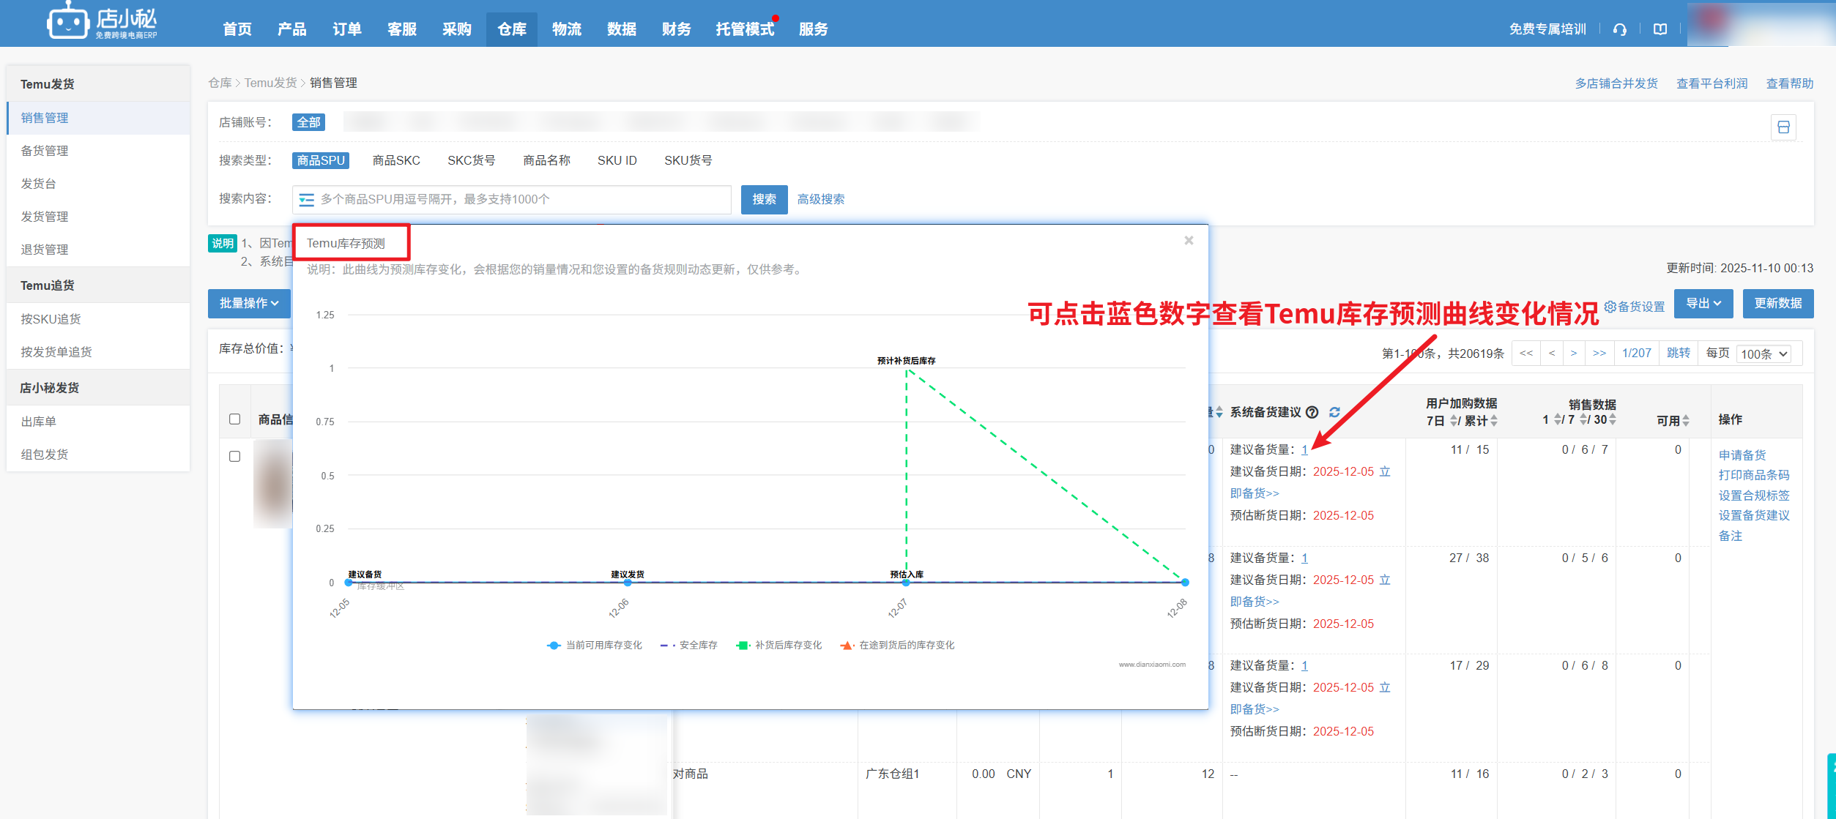Toggle 补货后库存变化 green legend item
Image resolution: width=1836 pixels, height=819 pixels.
click(779, 645)
